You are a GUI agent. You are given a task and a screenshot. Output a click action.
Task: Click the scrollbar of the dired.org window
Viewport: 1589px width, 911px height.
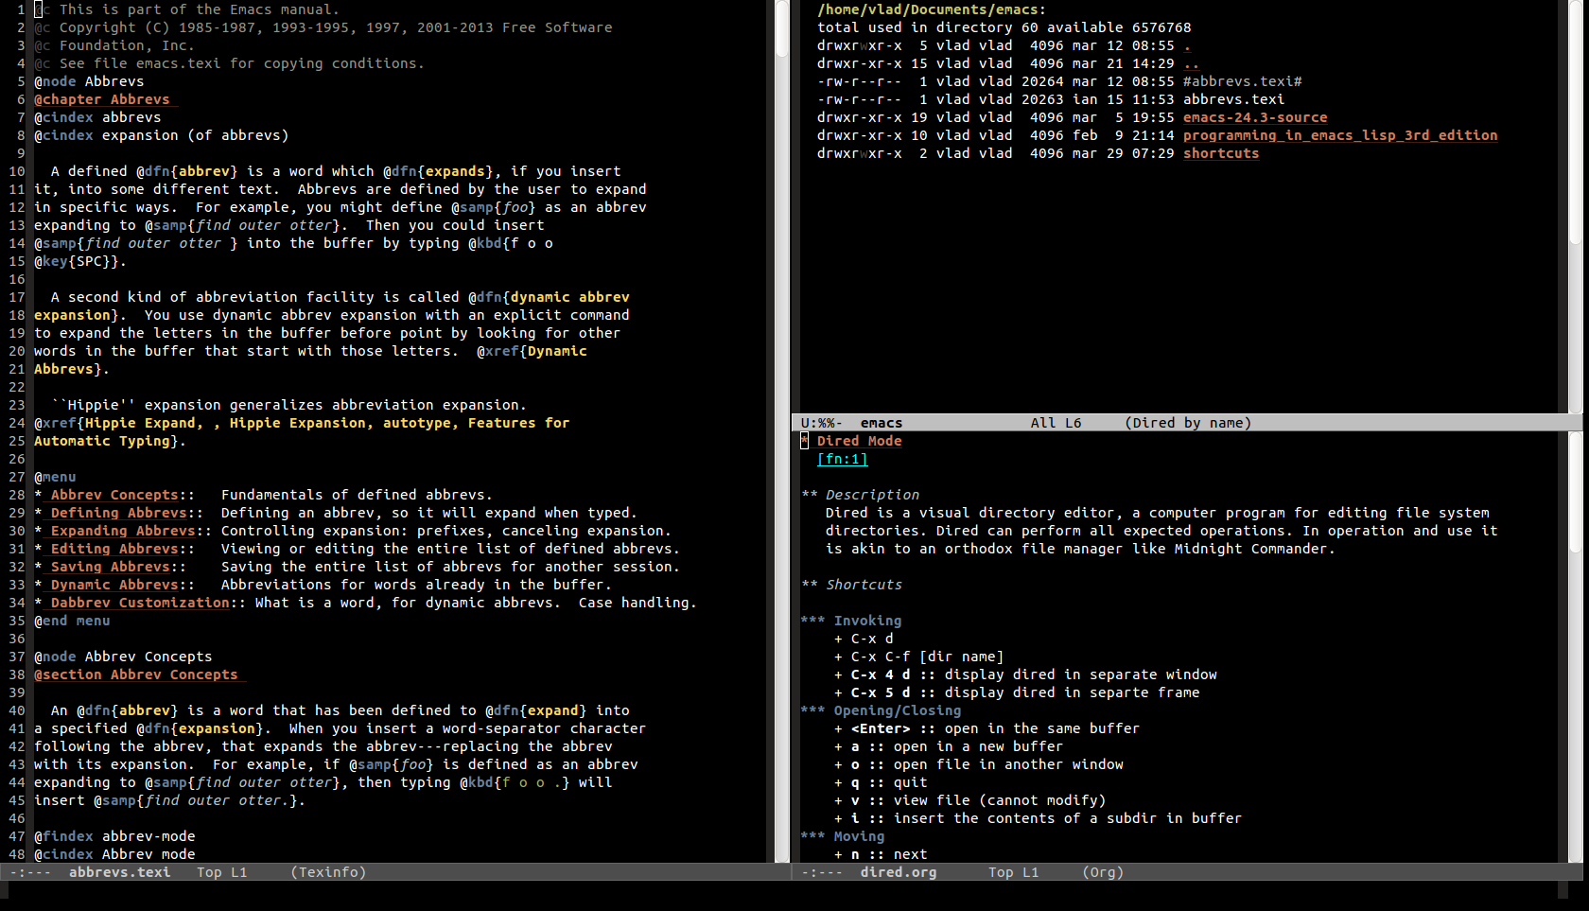1575,647
